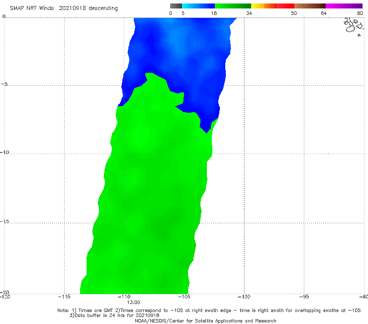This screenshot has width=368, height=324.
Task: Click the color bar label "18"
Action: tap(214, 13)
